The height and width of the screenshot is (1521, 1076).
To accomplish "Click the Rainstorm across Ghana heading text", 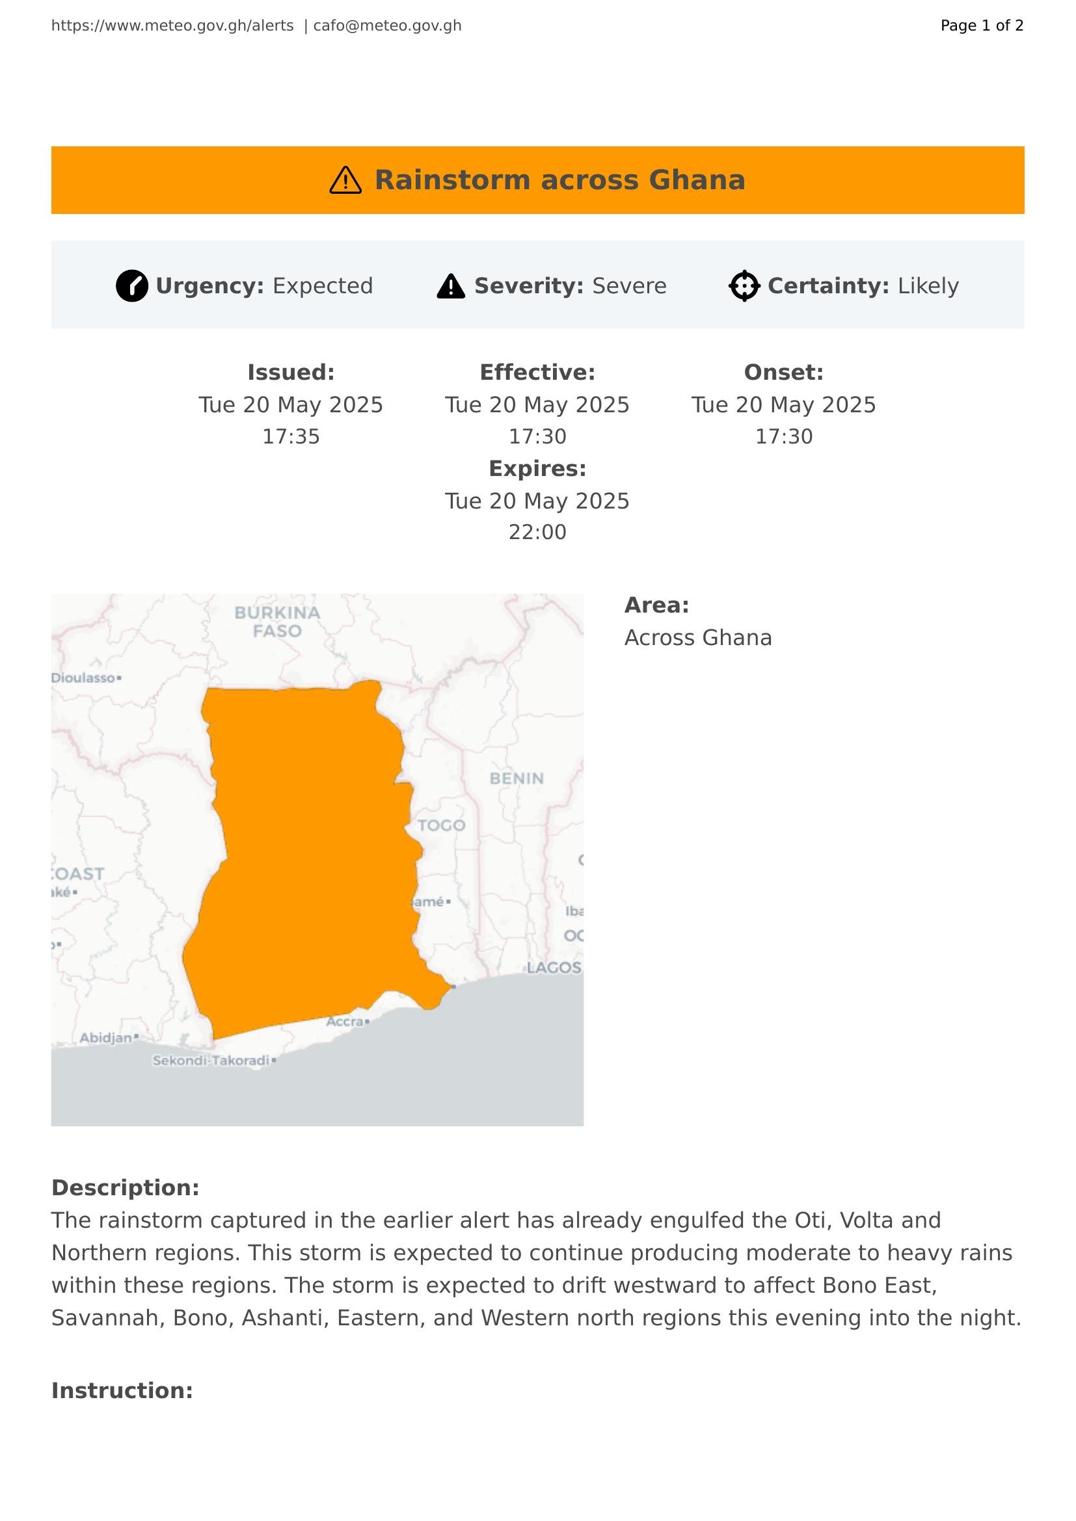I will [560, 180].
